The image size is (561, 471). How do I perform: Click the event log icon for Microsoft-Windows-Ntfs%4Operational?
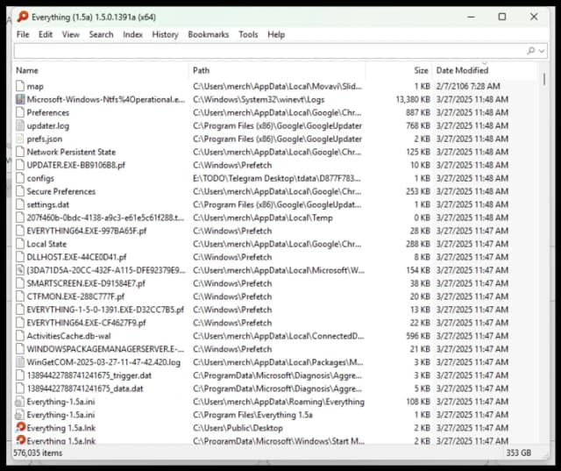click(20, 99)
